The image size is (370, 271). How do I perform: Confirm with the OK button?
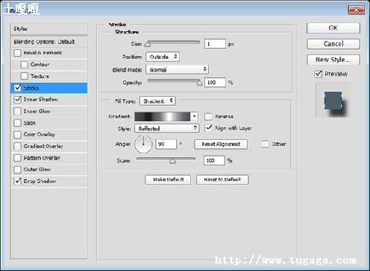(333, 28)
